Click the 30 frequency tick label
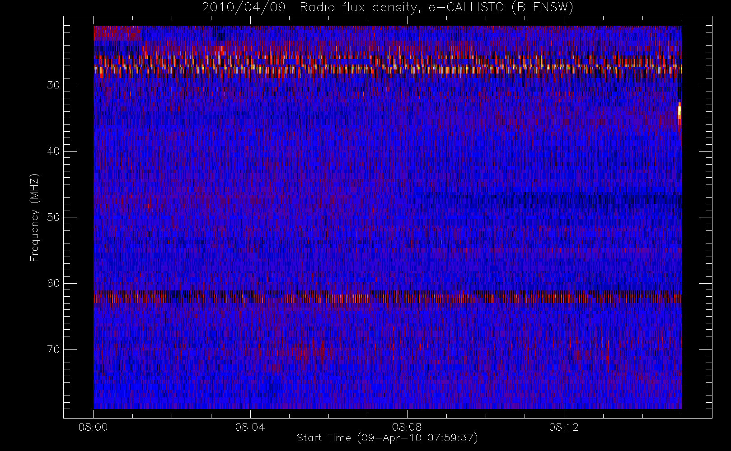The width and height of the screenshot is (731, 451). point(53,85)
